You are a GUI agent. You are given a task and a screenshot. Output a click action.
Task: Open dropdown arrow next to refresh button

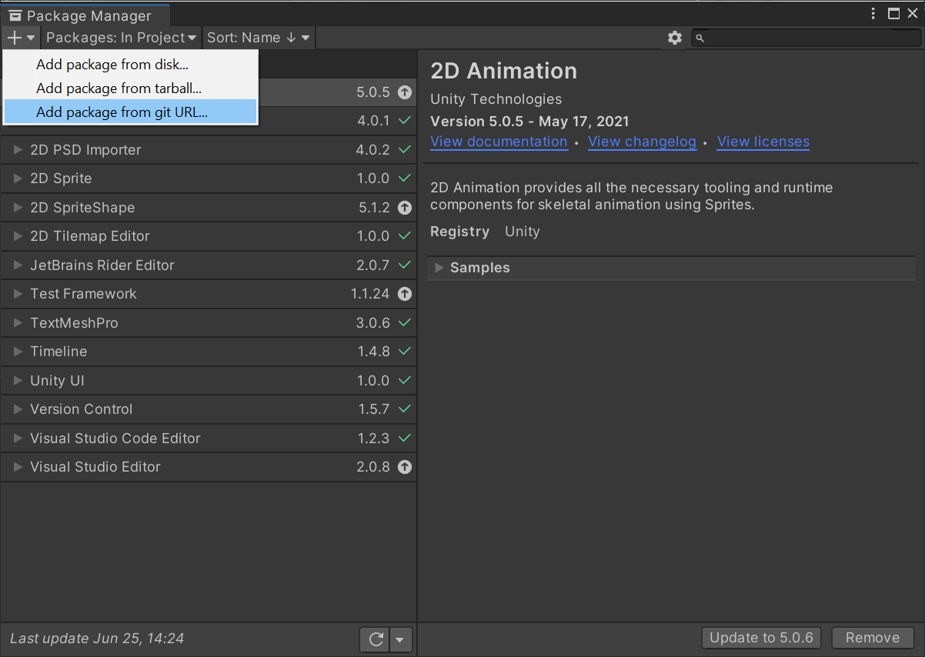[x=400, y=639]
